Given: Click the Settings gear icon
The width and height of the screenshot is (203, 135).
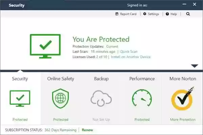Looking at the screenshot, I should (145, 14).
